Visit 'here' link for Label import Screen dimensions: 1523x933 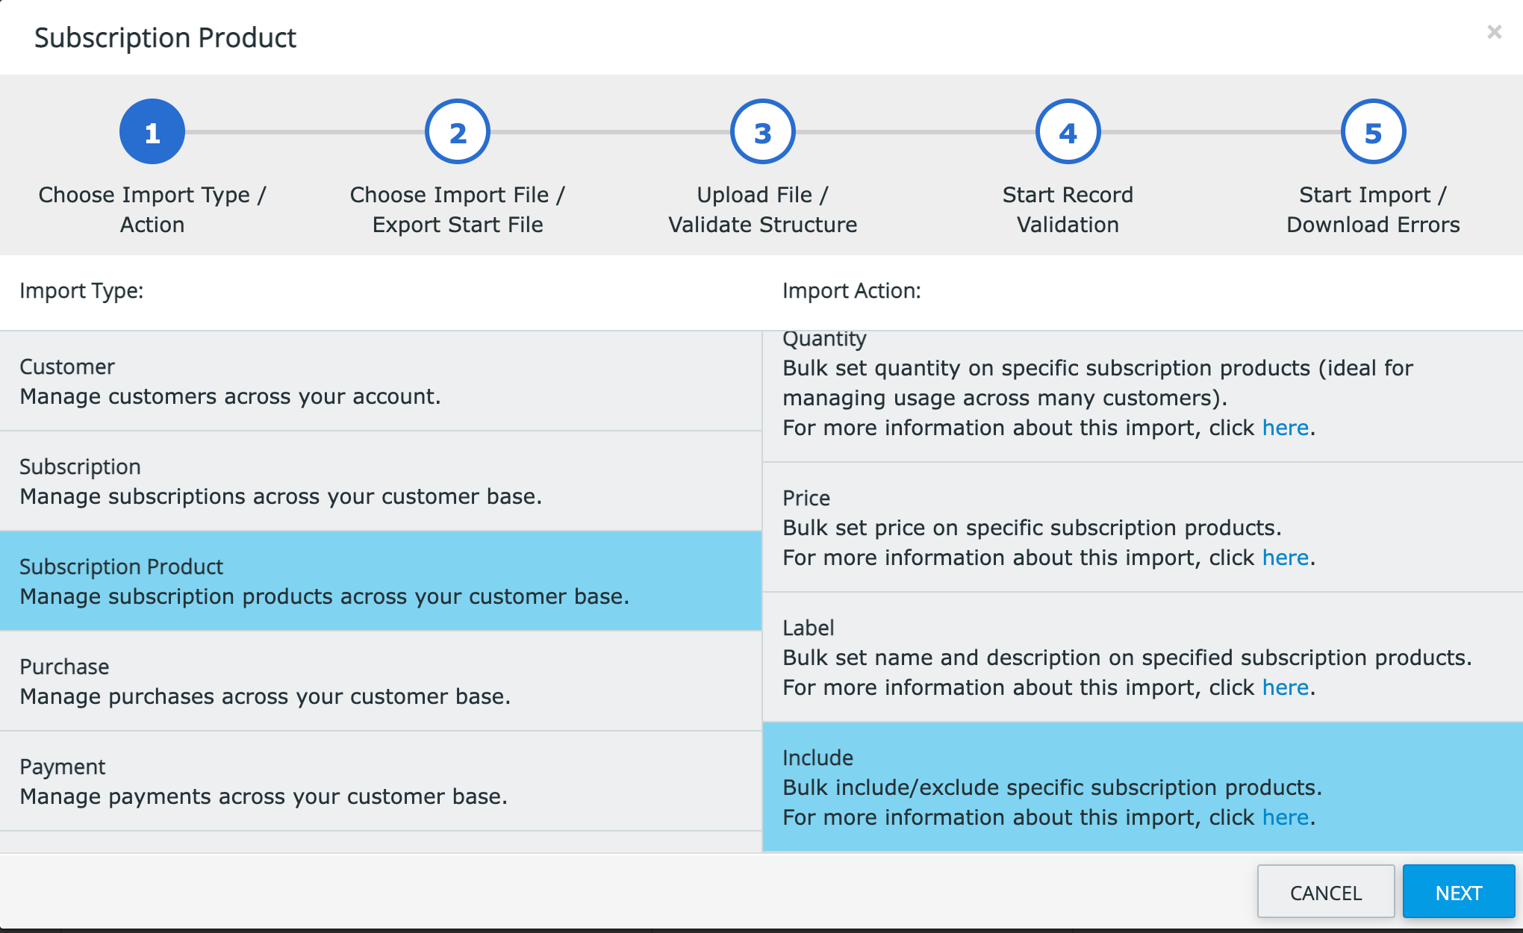click(x=1285, y=687)
